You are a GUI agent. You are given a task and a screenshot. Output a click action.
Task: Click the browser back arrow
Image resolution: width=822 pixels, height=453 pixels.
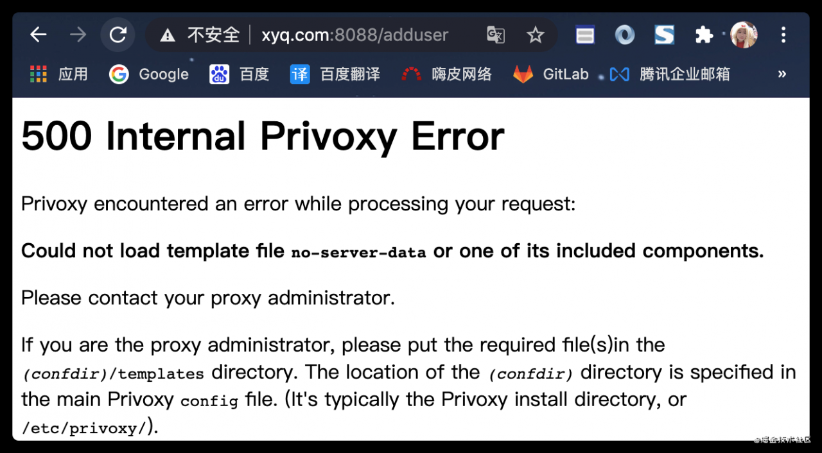39,35
